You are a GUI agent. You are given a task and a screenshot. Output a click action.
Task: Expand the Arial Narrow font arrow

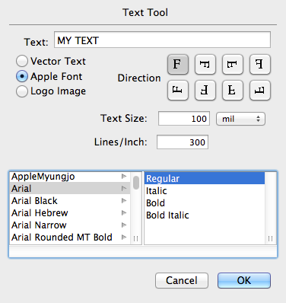click(124, 225)
